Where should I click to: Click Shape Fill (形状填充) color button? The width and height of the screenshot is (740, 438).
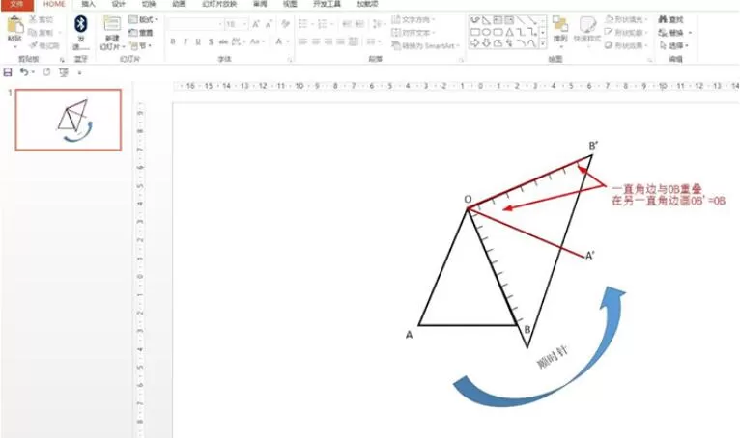[626, 20]
